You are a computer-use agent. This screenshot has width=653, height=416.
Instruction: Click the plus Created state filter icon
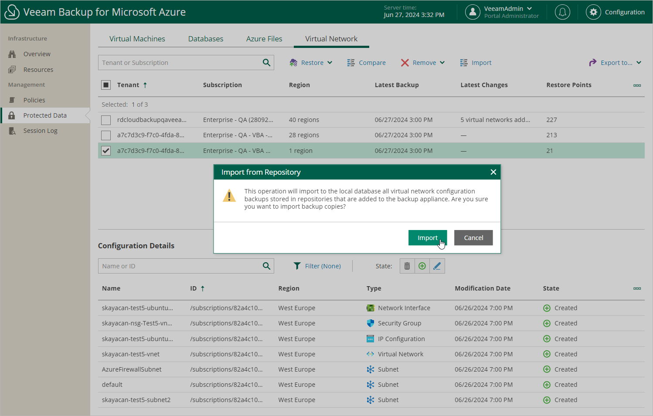[422, 266]
